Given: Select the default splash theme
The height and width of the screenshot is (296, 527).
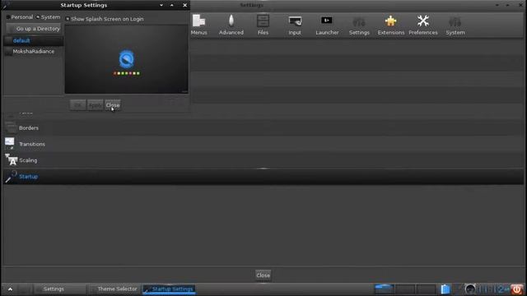Looking at the screenshot, I should [x=33, y=40].
